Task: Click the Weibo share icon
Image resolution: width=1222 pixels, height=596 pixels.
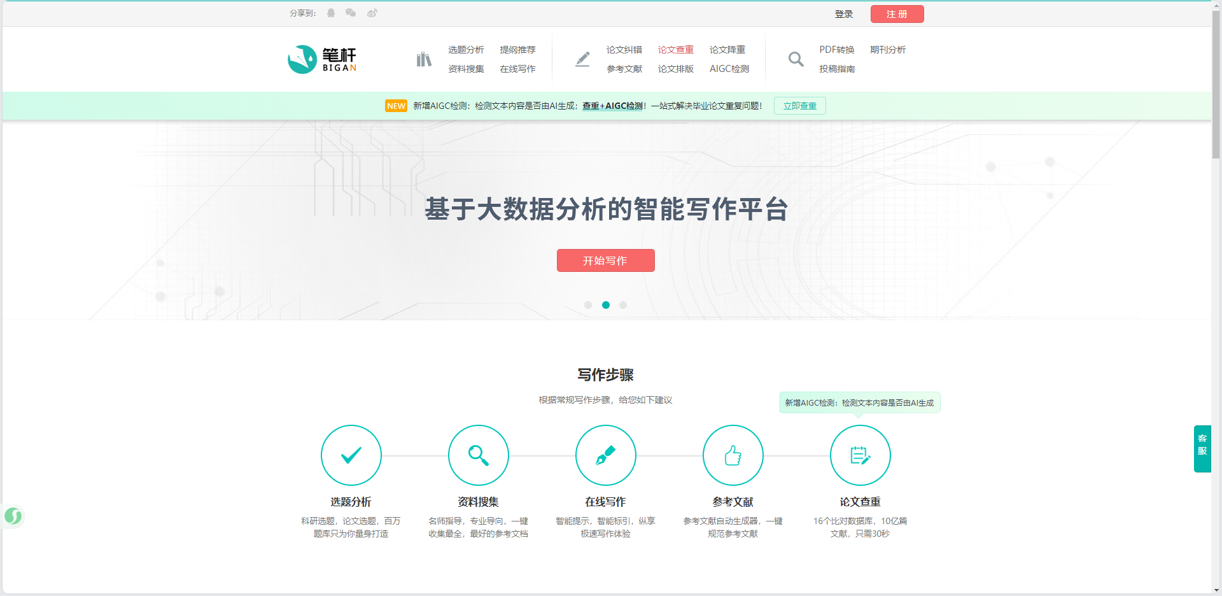Action: pyautogui.click(x=372, y=13)
